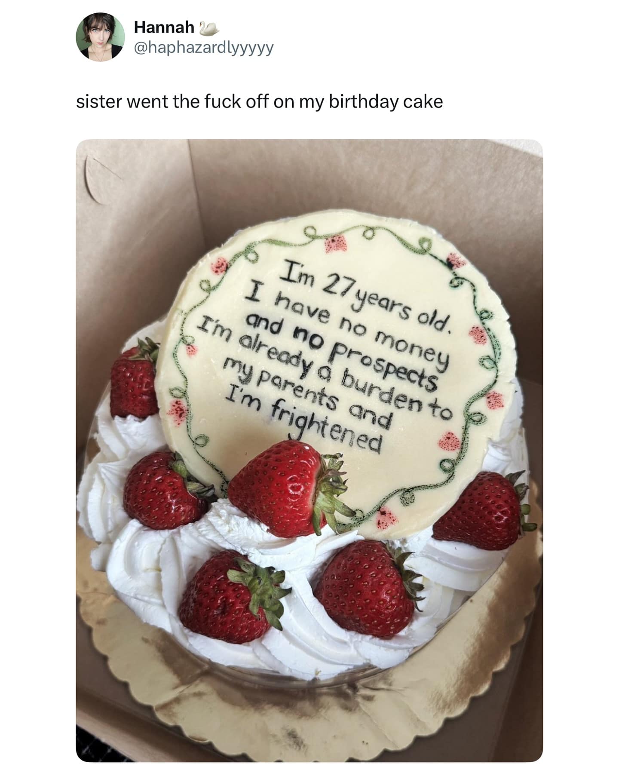Open the "Hannah" display name link

coord(164,28)
